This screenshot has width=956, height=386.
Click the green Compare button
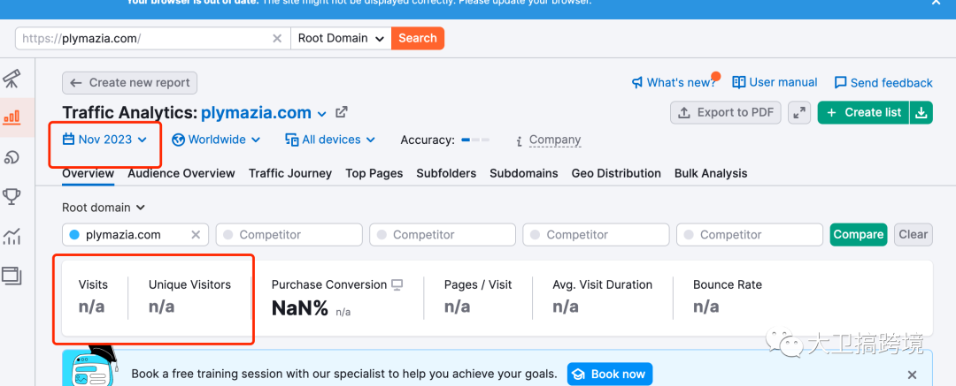point(859,234)
